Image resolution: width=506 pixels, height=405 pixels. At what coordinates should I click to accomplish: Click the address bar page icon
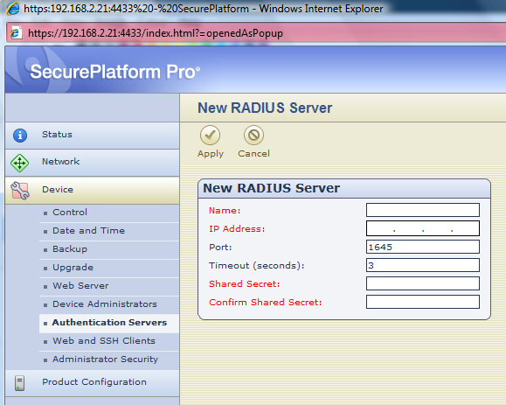[16, 32]
